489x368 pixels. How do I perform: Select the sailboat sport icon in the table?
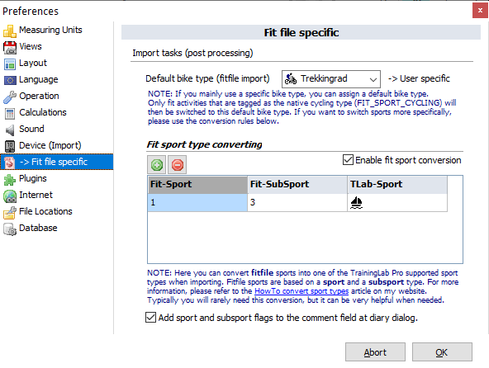[x=356, y=202]
